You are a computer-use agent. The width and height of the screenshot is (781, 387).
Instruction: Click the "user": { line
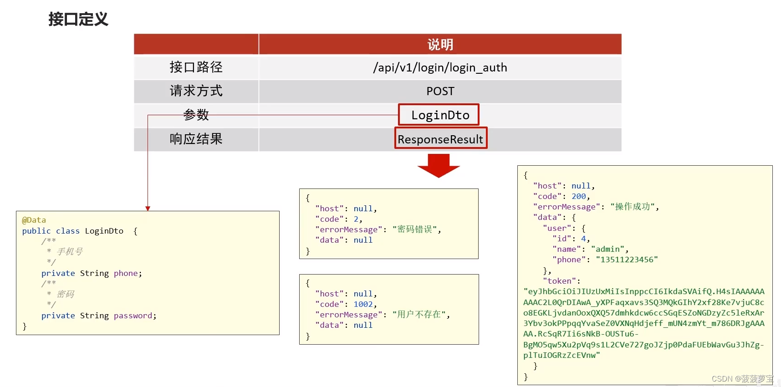564,228
